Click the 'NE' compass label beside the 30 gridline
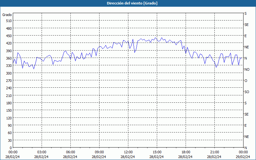 point(246,137)
